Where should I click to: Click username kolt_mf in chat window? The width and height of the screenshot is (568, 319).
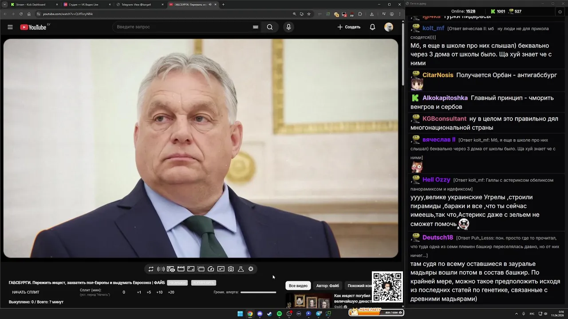click(x=433, y=28)
